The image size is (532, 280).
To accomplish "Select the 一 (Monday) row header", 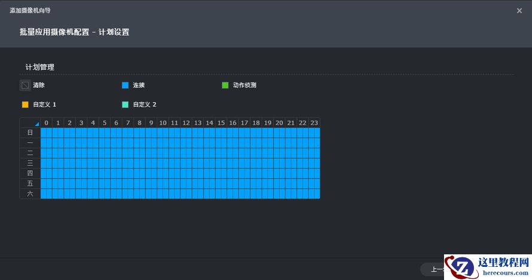I will (x=30, y=143).
